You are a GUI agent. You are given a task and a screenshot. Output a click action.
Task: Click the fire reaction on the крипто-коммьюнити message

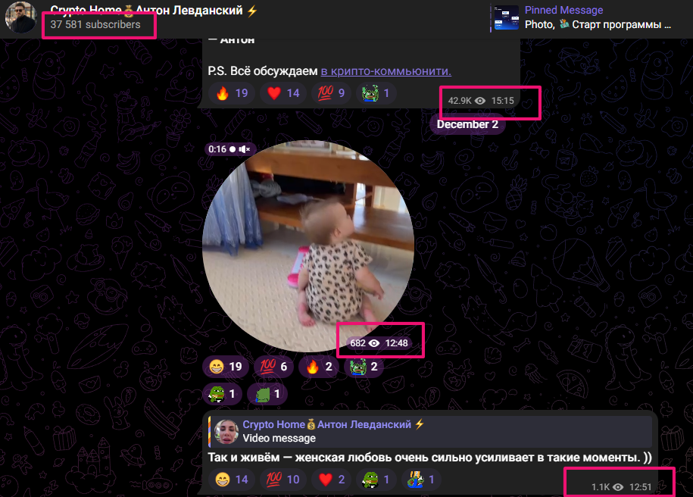pyautogui.click(x=231, y=92)
